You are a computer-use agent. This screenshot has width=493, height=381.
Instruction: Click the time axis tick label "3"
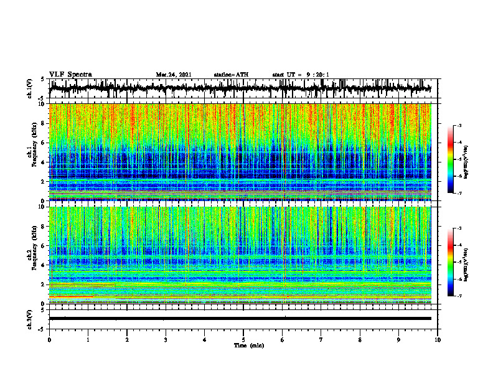pyautogui.click(x=166, y=340)
